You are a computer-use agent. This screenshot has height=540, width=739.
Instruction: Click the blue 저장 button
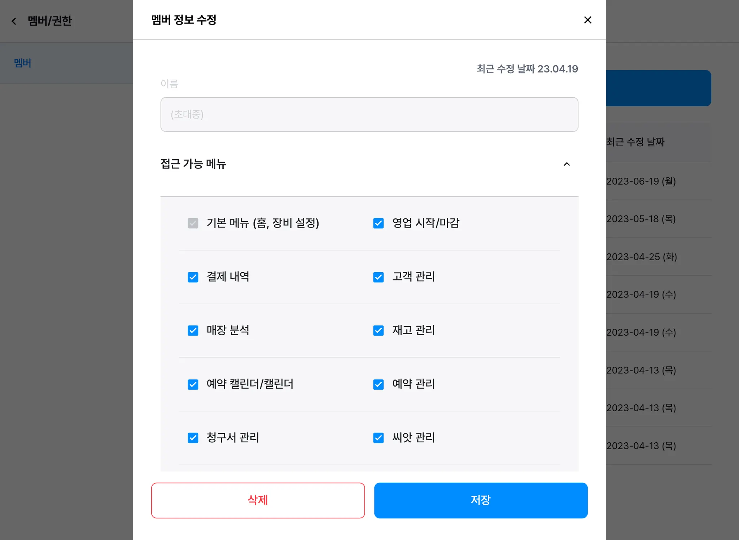[x=481, y=500]
